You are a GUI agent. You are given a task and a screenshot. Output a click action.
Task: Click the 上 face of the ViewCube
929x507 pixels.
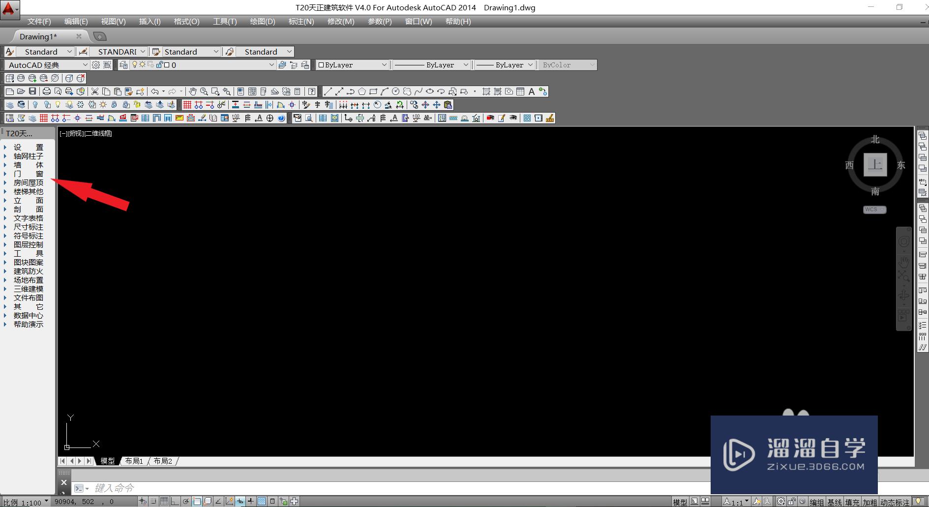[x=875, y=164]
